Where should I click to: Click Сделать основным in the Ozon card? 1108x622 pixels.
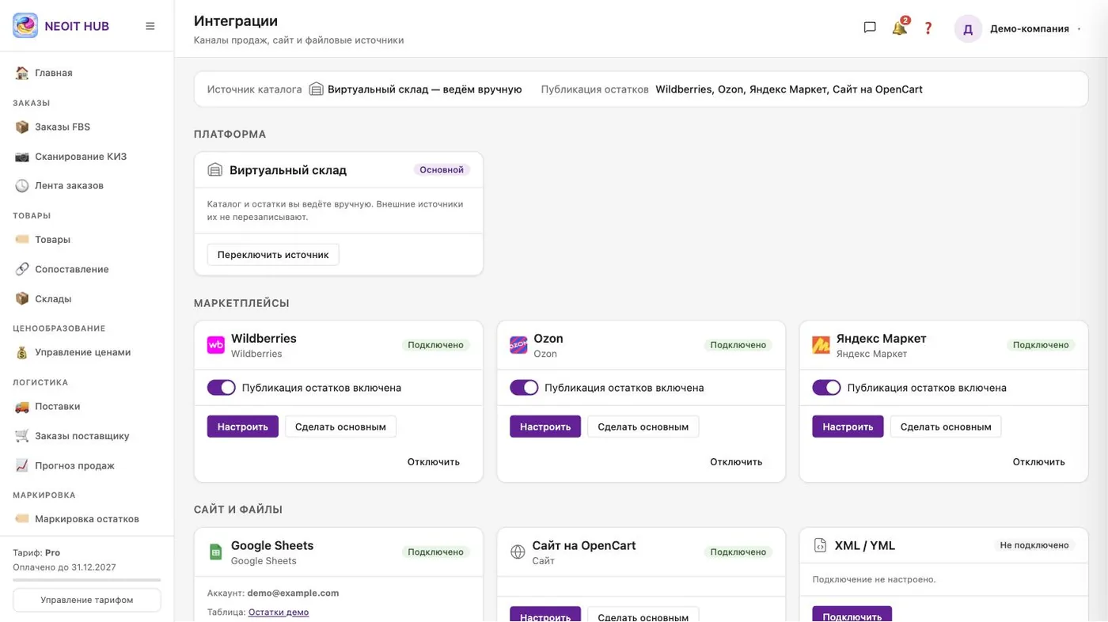point(643,427)
